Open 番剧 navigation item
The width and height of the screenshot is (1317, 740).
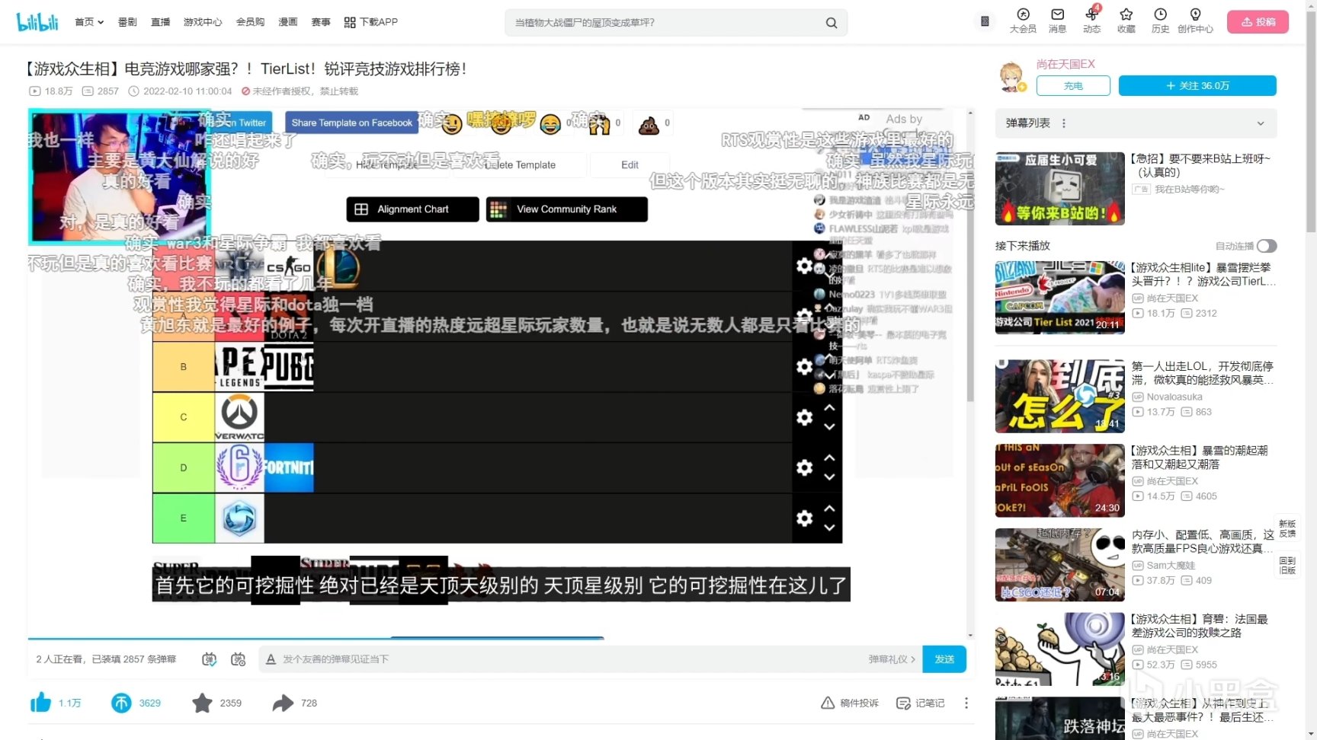[x=127, y=22]
